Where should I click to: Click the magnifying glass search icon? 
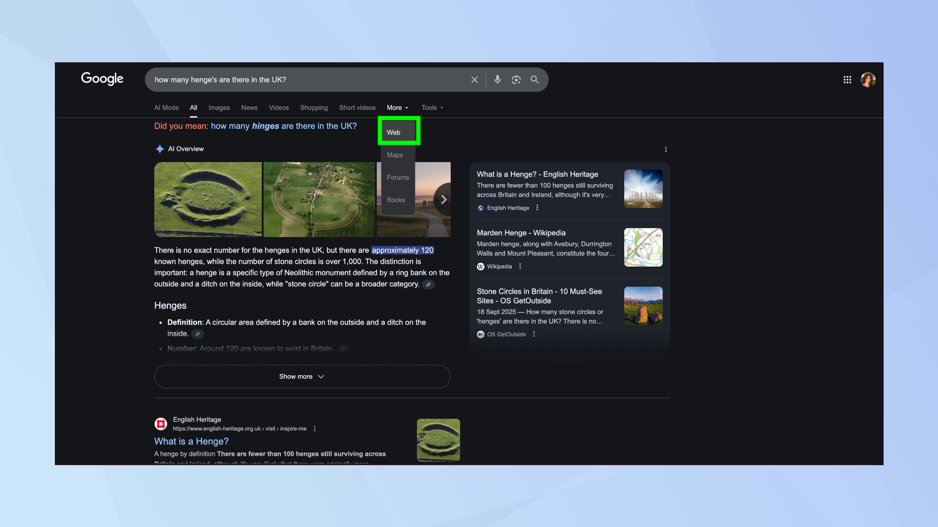(534, 80)
